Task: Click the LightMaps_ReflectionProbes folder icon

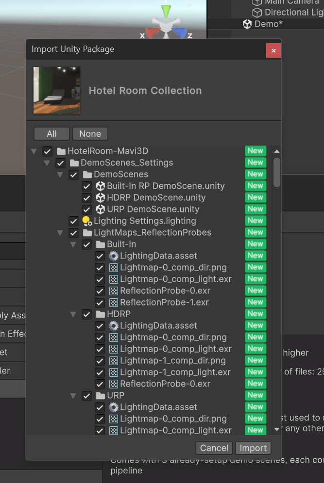Action: 87,233
